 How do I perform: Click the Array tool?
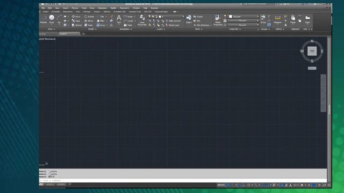pos(101,25)
